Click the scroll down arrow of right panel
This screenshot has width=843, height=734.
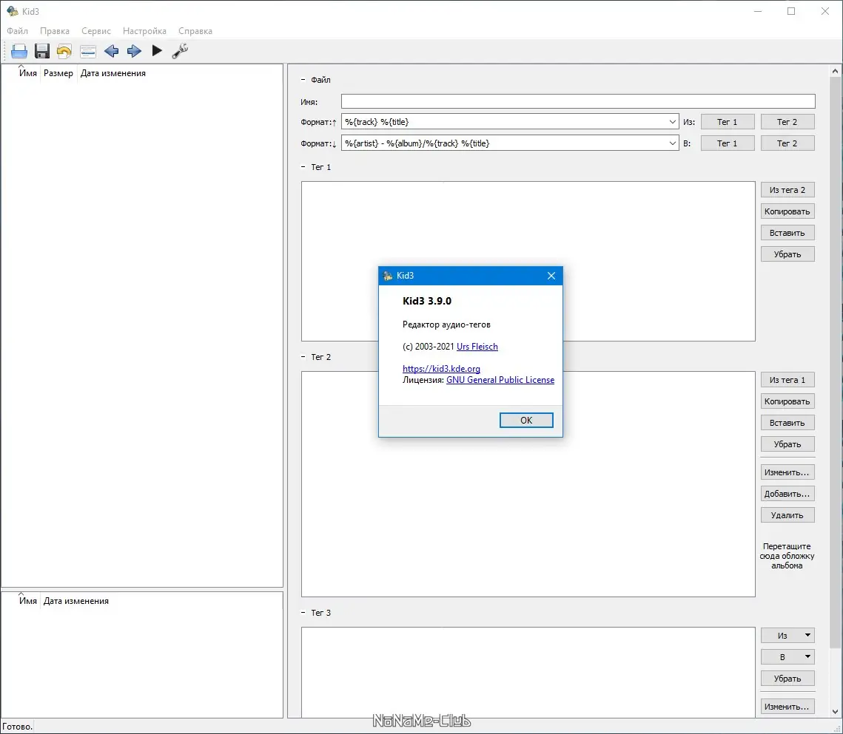pos(835,712)
